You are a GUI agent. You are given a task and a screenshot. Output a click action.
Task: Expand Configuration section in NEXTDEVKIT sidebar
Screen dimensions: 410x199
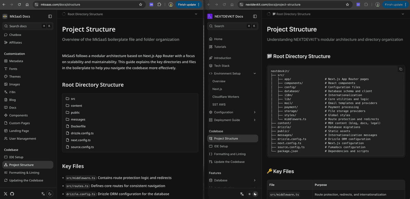pyautogui.click(x=255, y=112)
